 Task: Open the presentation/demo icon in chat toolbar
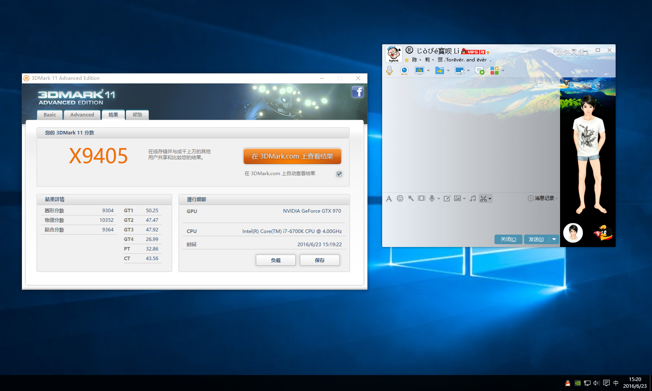(419, 71)
